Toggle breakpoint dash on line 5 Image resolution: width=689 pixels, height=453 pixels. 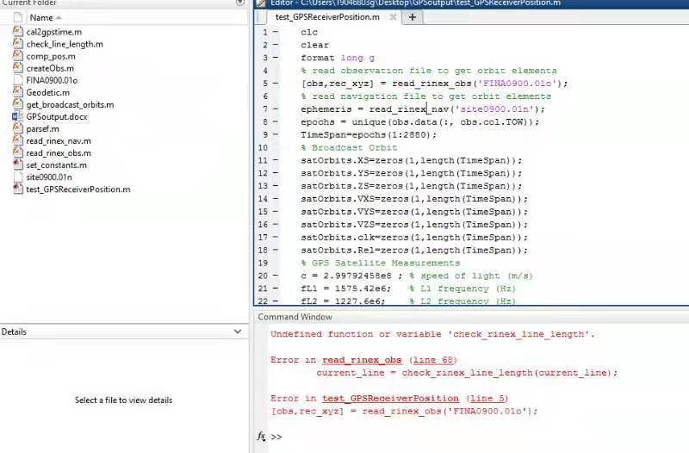[x=276, y=83]
